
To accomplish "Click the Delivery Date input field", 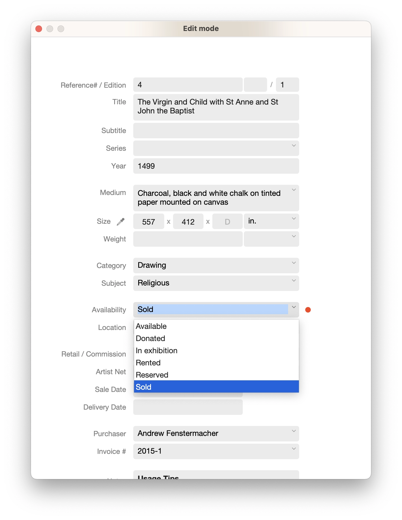I will (x=188, y=407).
